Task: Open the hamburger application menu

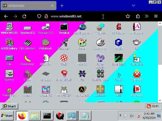Action: (156, 16)
